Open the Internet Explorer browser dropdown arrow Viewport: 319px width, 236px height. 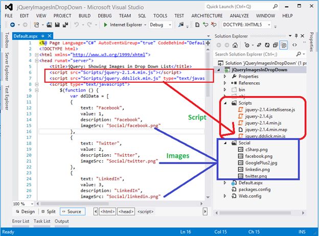pos(145,25)
